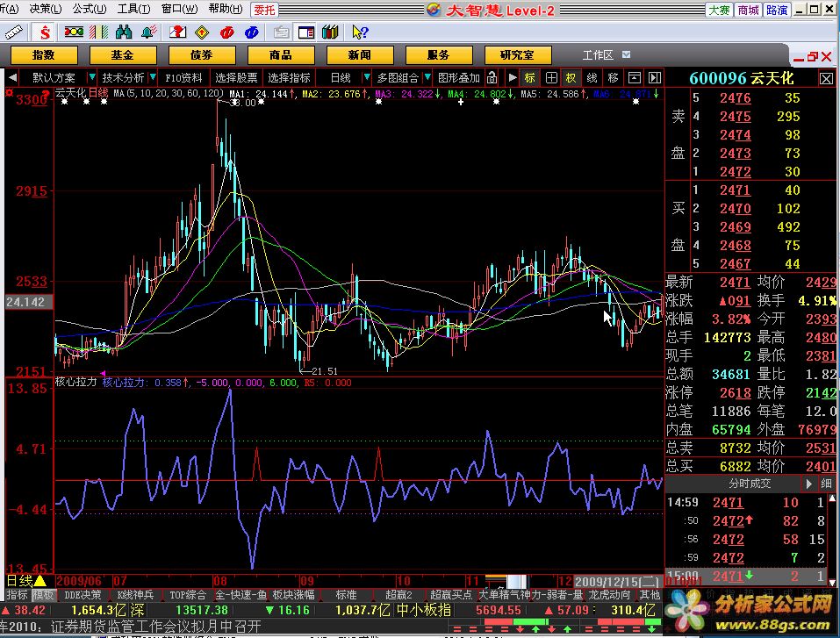This screenshot has height=638, width=840.
Task: Click the 大赛 button in title bar
Action: tap(720, 10)
